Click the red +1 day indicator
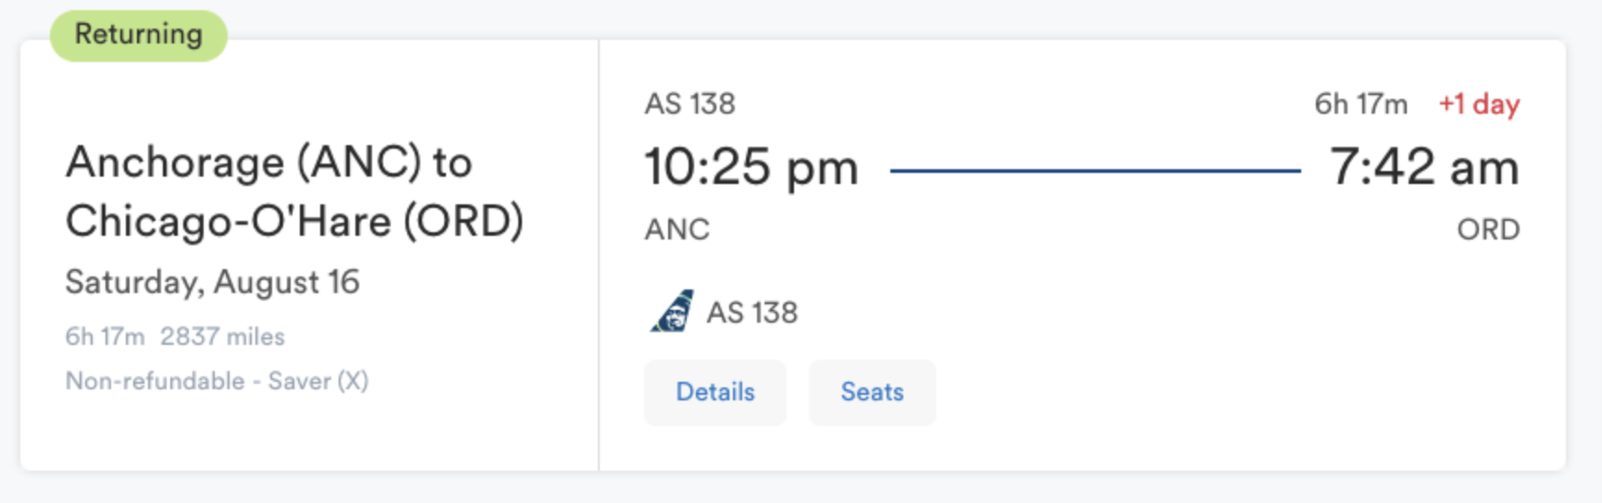Screen dimensions: 1602x503 (1478, 104)
